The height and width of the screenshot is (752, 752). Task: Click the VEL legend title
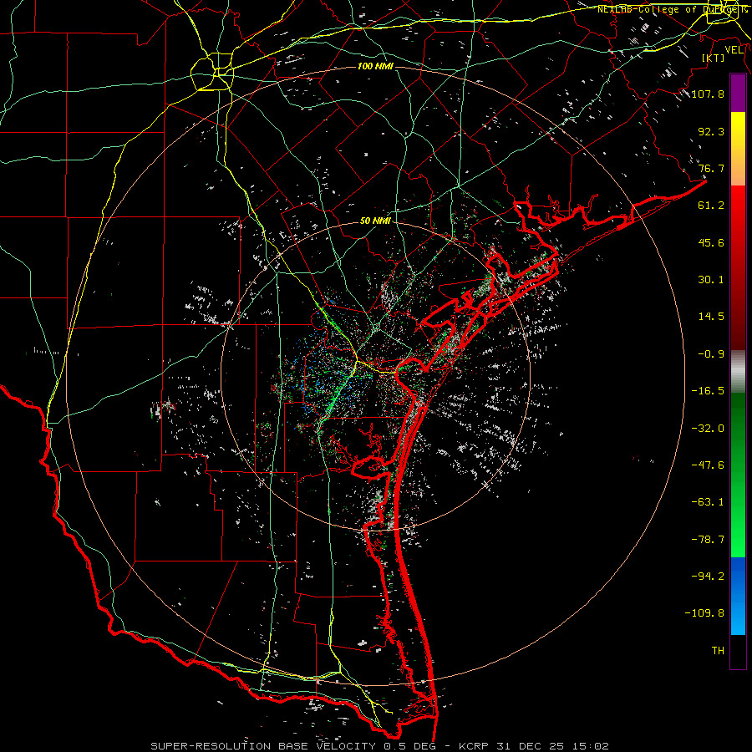[x=734, y=50]
